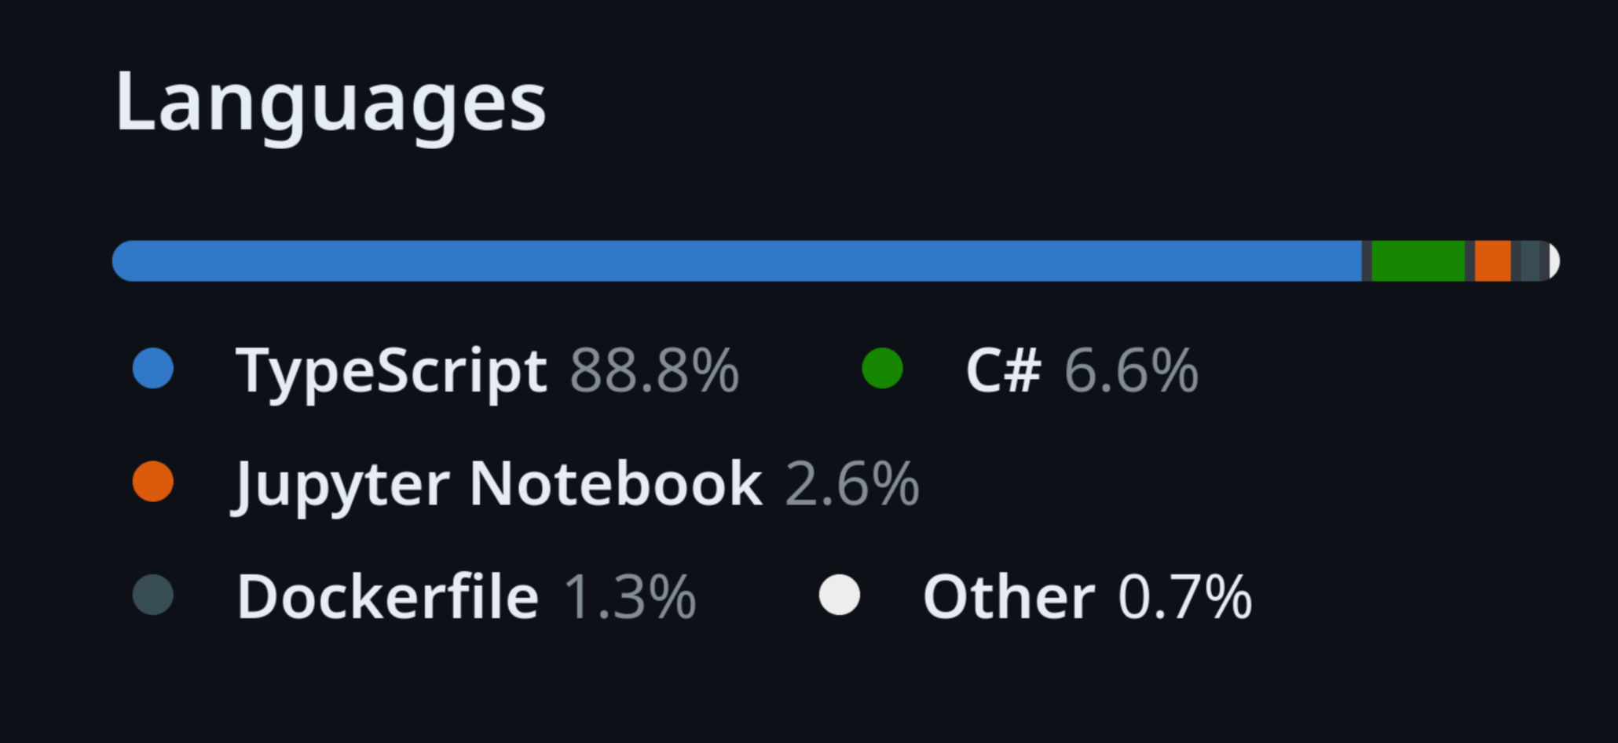
Task: Click the green C# legend dot
Action: coord(881,369)
